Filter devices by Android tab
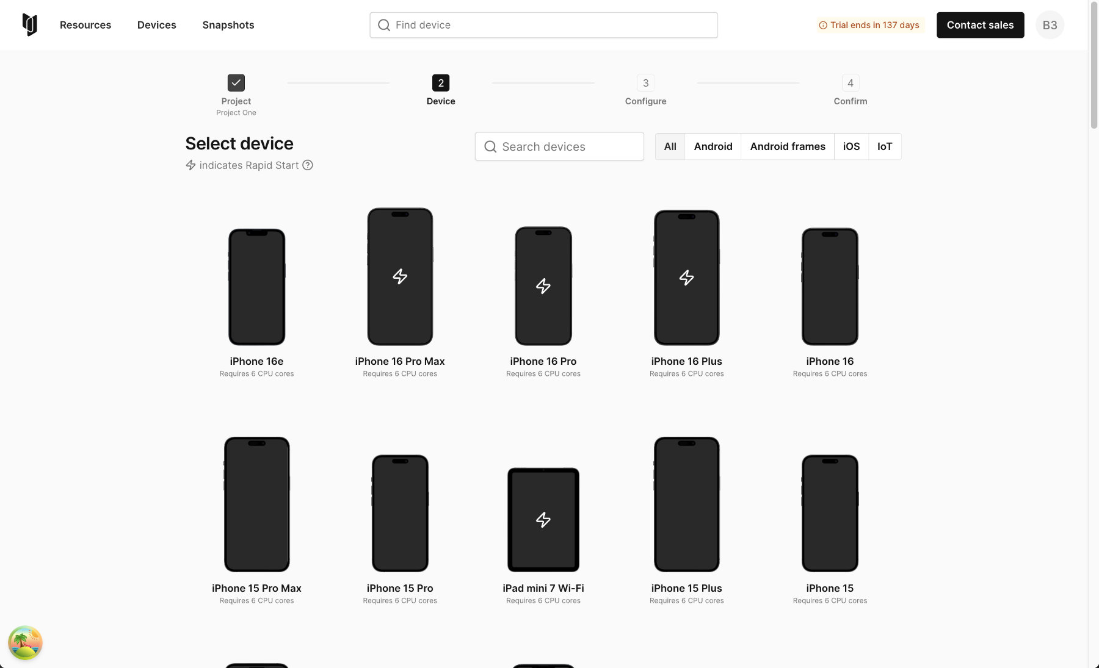Screen dimensions: 1099x668 pyautogui.click(x=713, y=146)
